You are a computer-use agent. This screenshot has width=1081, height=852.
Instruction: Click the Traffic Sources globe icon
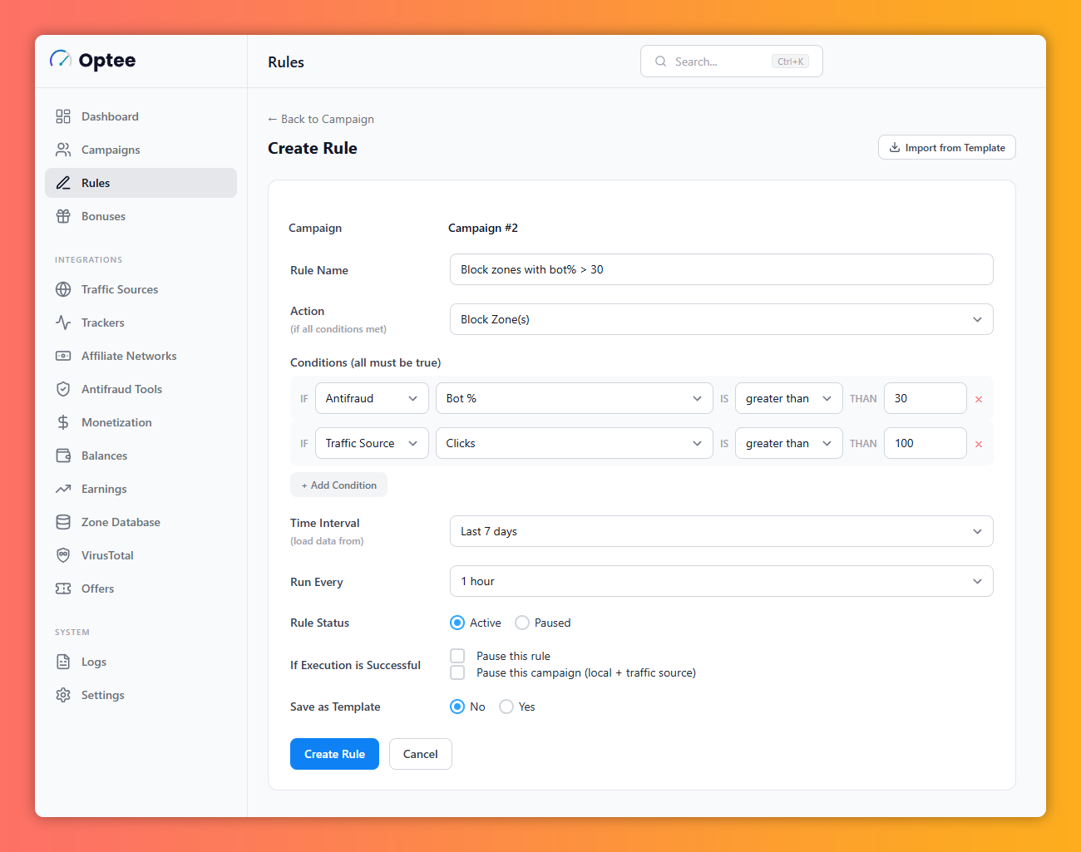click(63, 289)
